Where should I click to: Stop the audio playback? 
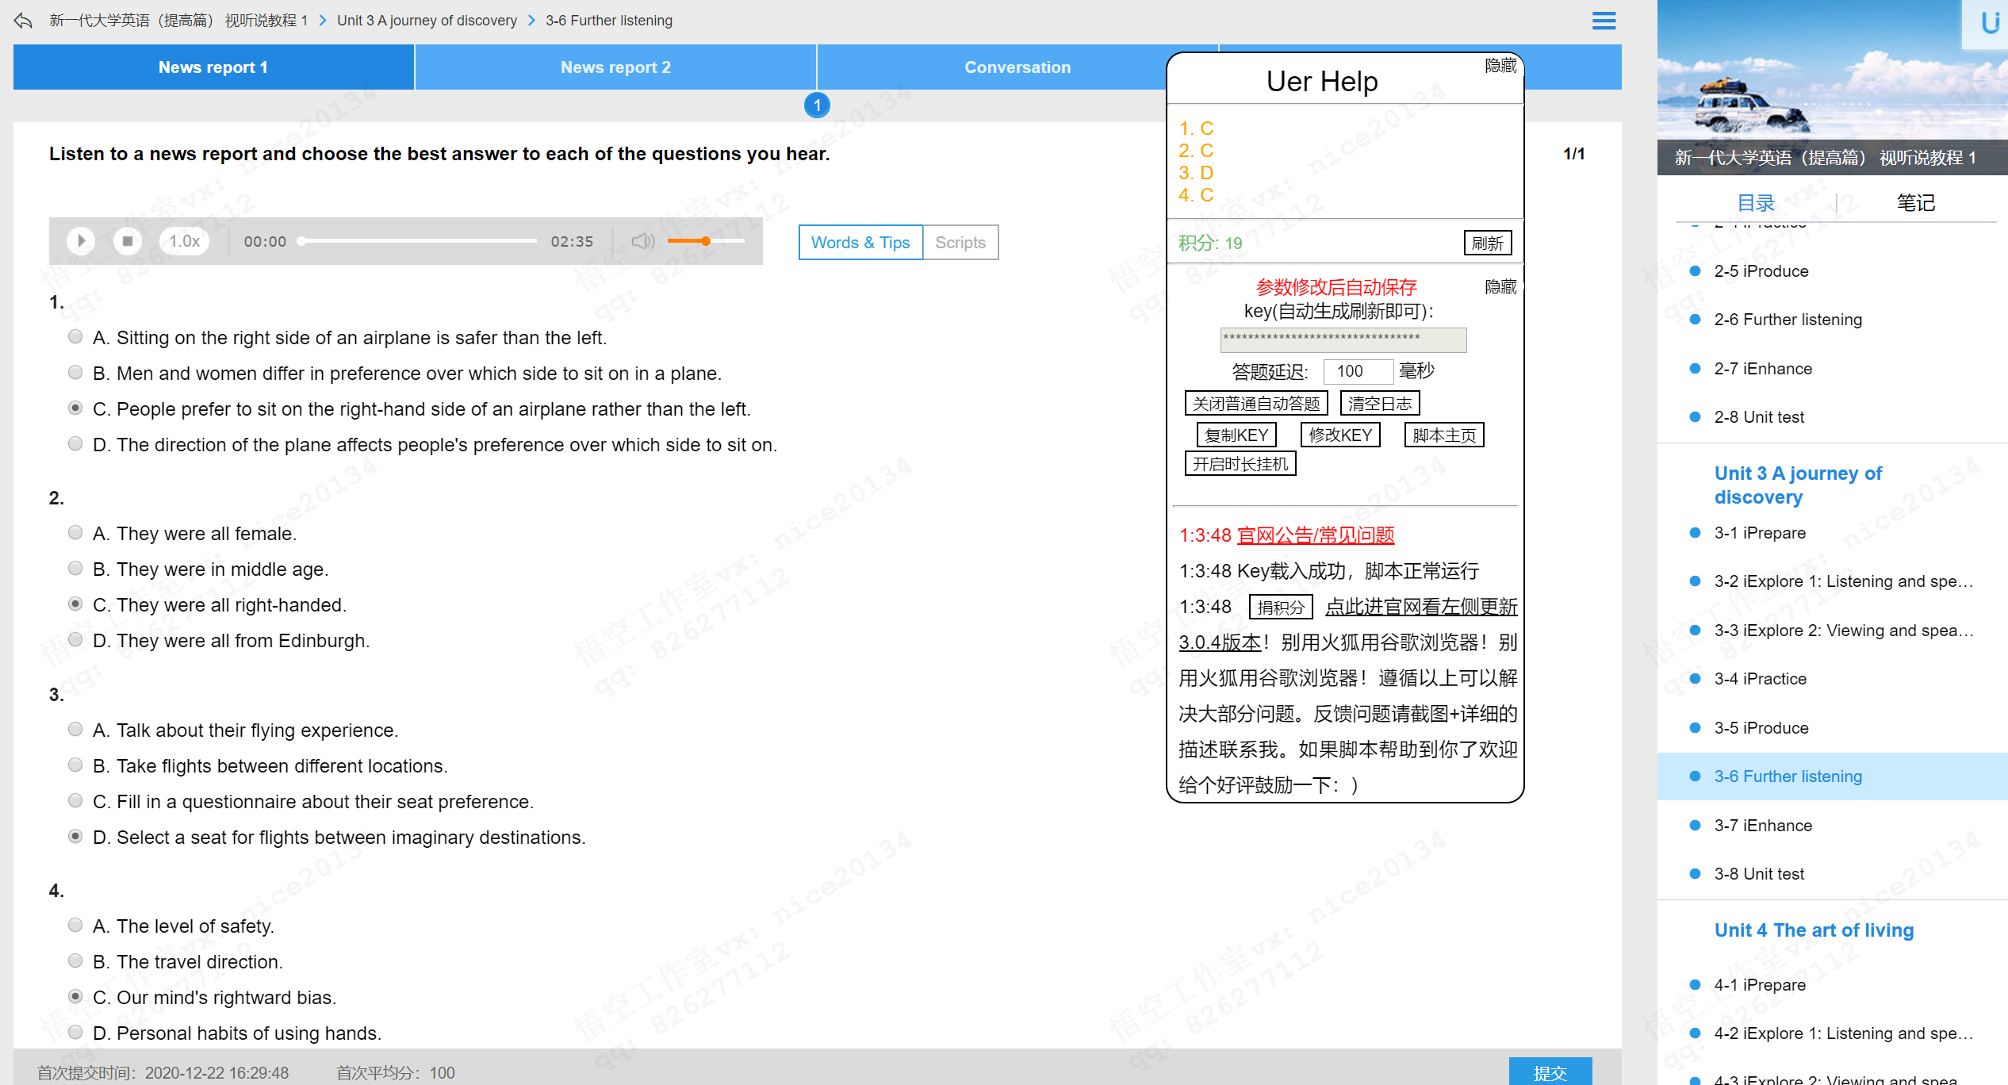point(128,241)
